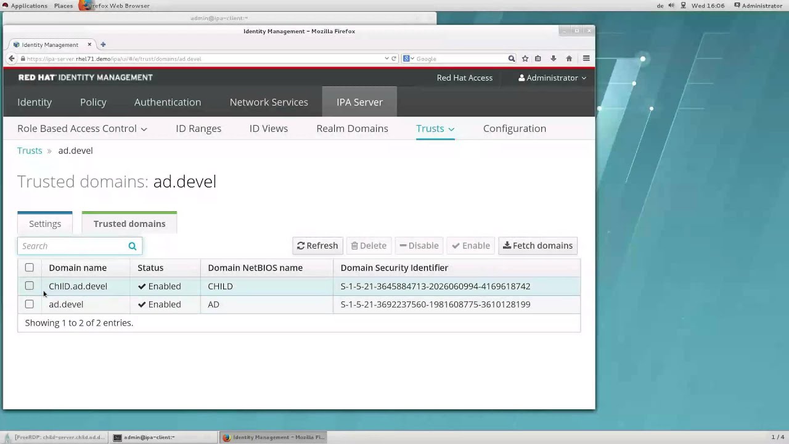Expand the Trusts submenu dropdown
The width and height of the screenshot is (789, 444).
(435, 128)
